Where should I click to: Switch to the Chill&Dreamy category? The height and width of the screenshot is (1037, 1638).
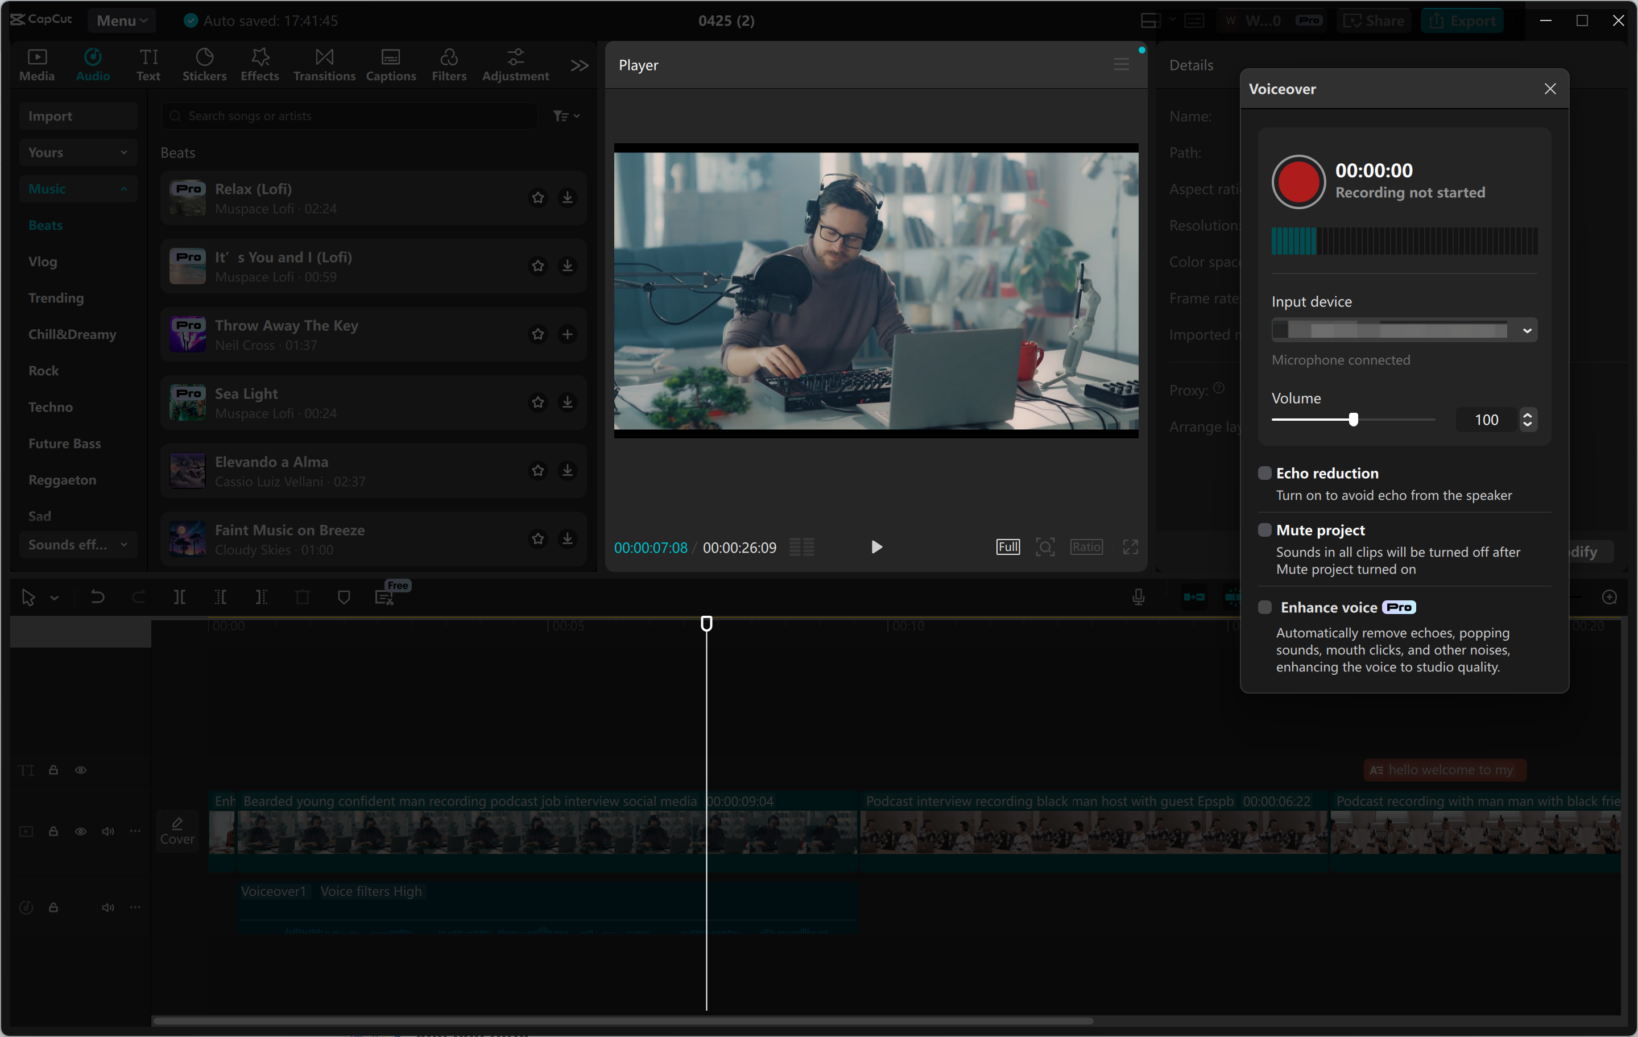pyautogui.click(x=72, y=334)
